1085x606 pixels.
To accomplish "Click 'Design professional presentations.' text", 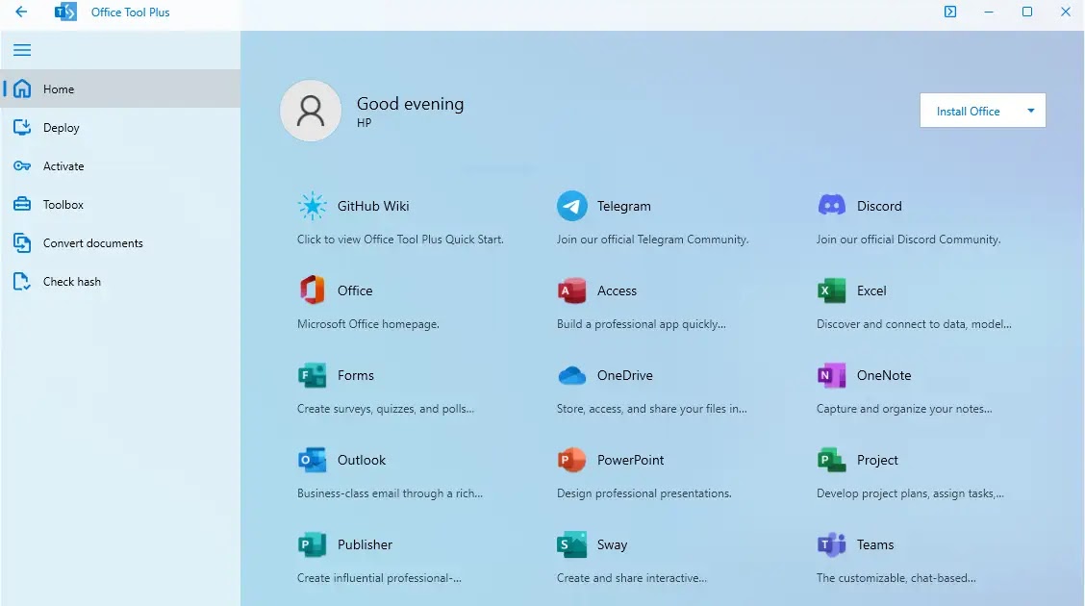I will click(644, 493).
